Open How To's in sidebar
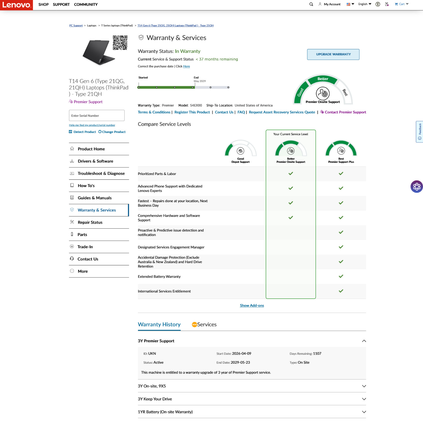The height and width of the screenshot is (421, 423). click(99, 186)
